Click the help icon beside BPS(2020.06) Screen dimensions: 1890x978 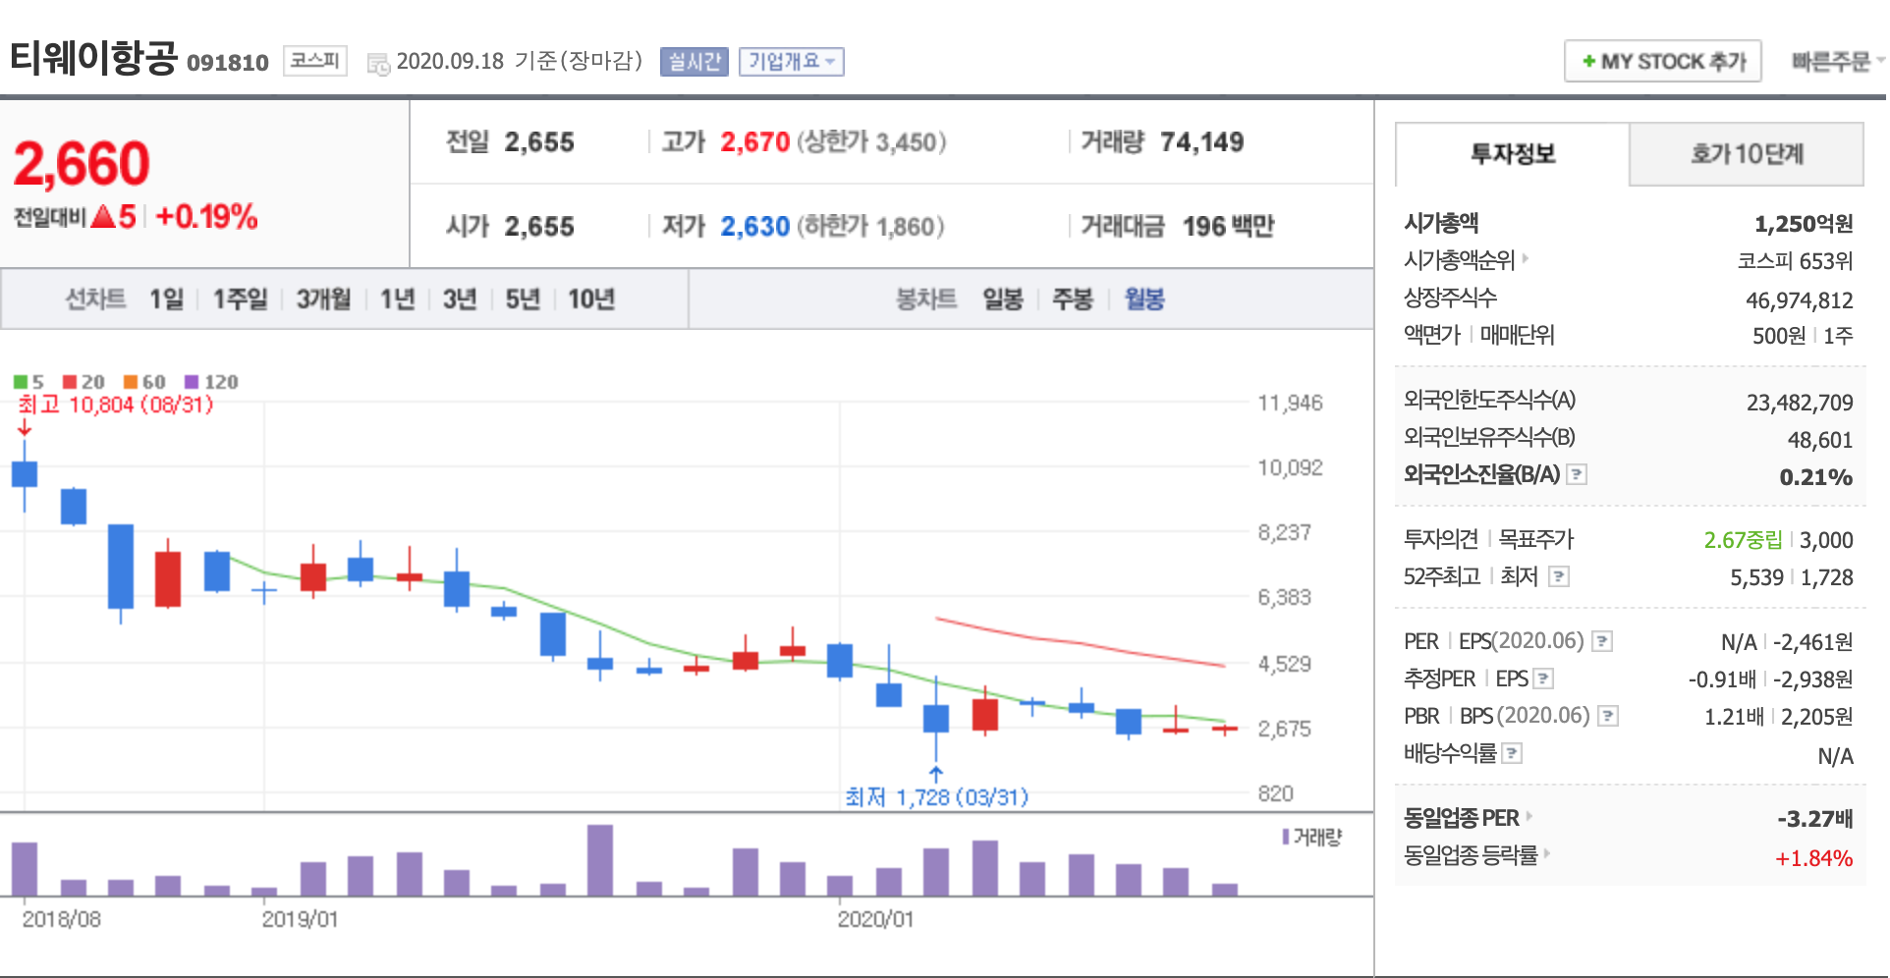pyautogui.click(x=1608, y=717)
